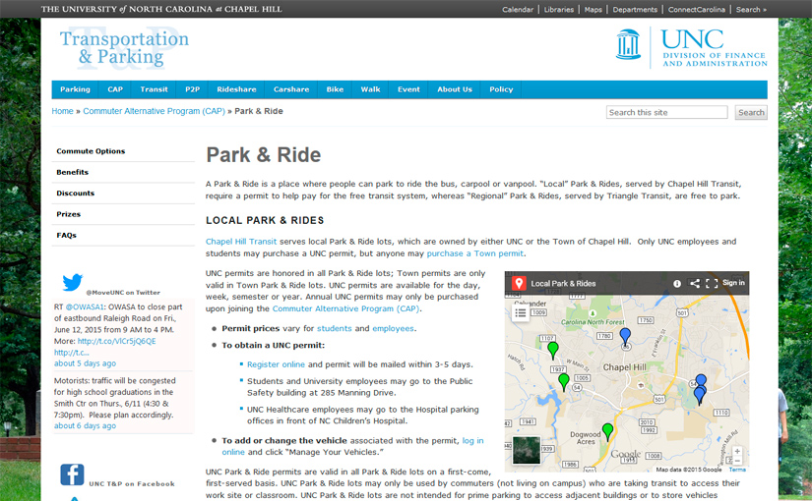Open the Bike menu
Image resolution: width=812 pixels, height=501 pixels.
point(335,89)
